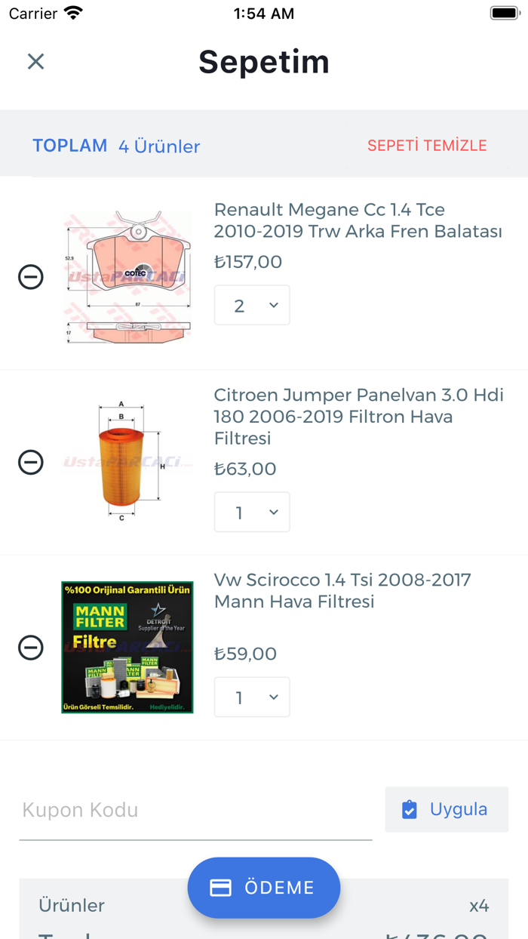The image size is (528, 939).
Task: Open quantity dropdown for Renault Megane brake pads
Action: click(252, 305)
